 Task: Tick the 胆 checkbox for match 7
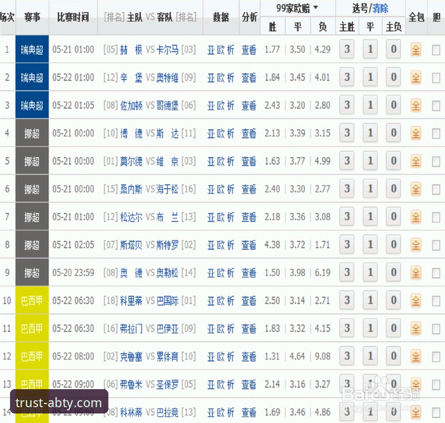coord(436,217)
